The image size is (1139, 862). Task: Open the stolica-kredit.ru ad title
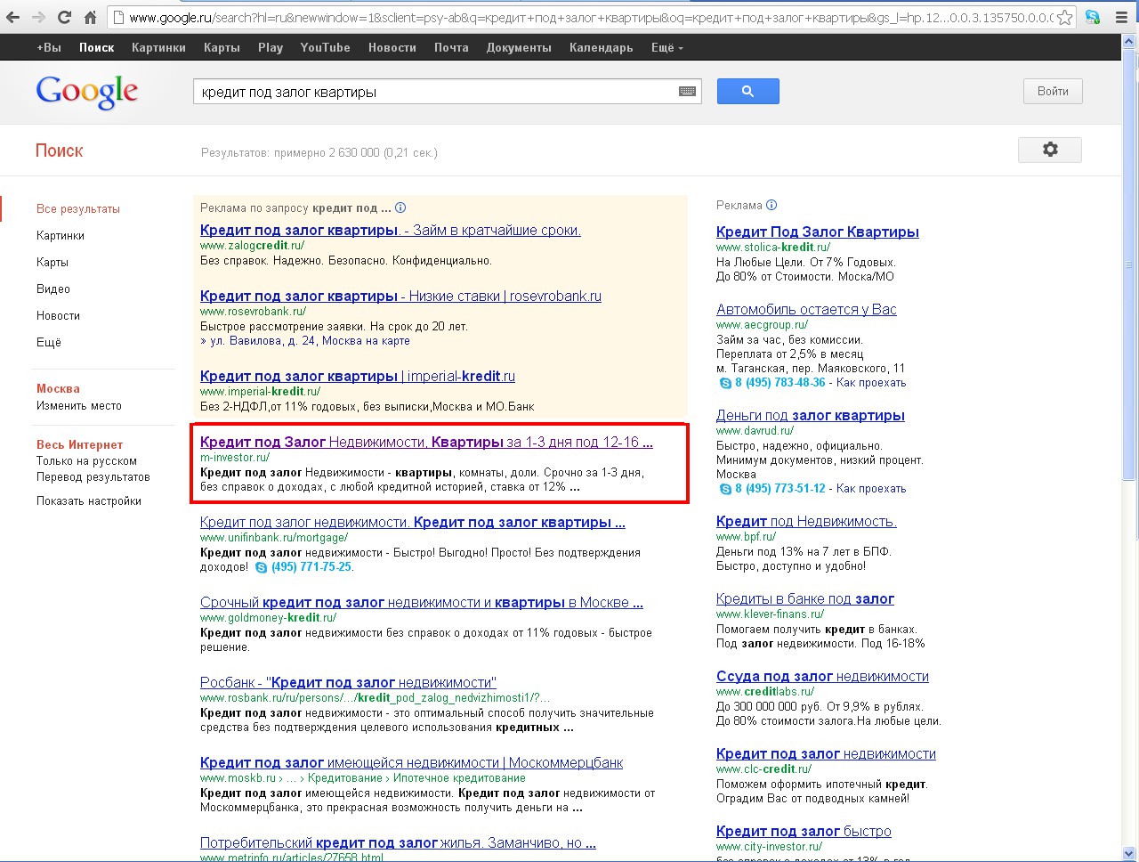[818, 232]
